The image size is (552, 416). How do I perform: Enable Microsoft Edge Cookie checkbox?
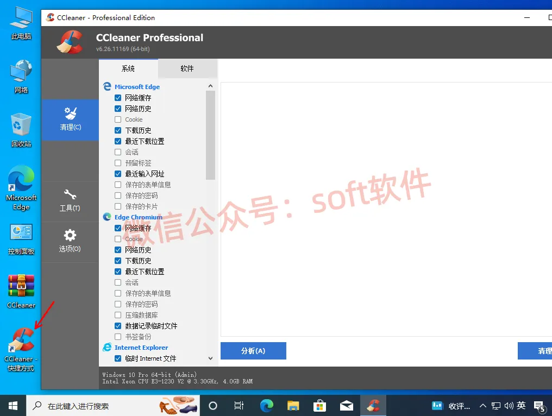[118, 119]
